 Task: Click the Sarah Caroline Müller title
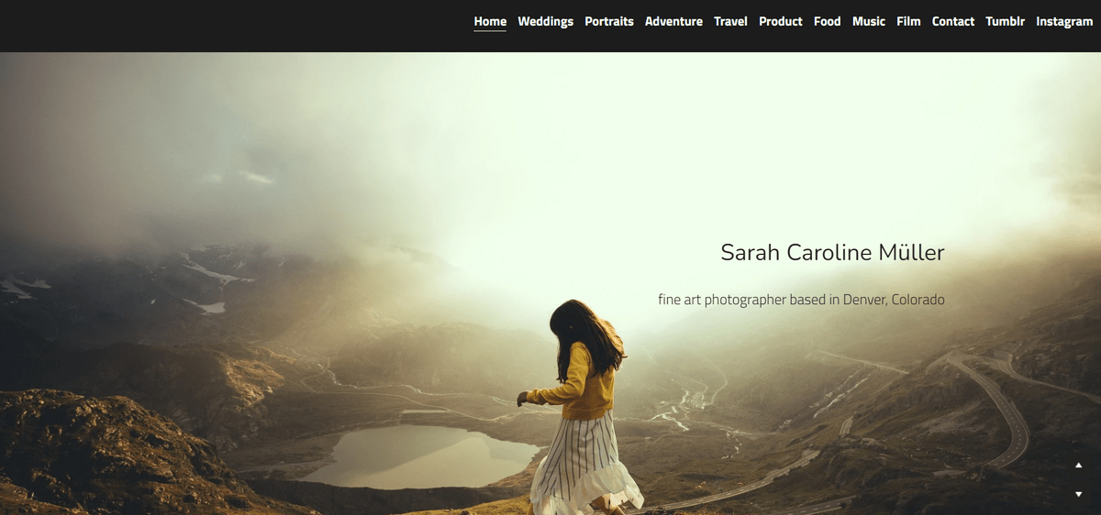pos(832,252)
